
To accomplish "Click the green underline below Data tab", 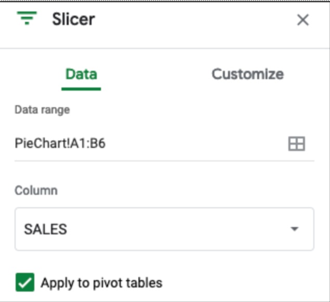I will click(x=81, y=89).
